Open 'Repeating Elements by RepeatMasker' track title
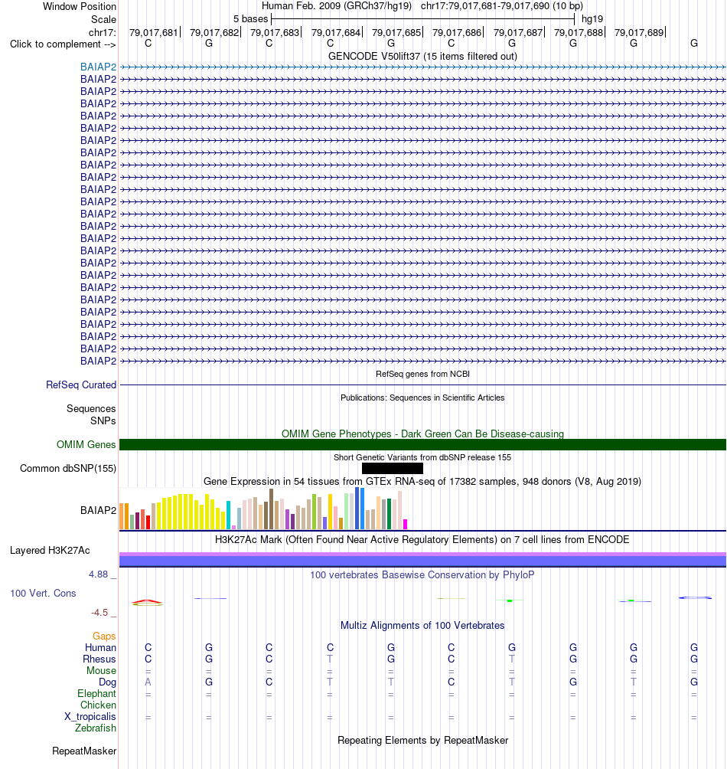 [422, 741]
